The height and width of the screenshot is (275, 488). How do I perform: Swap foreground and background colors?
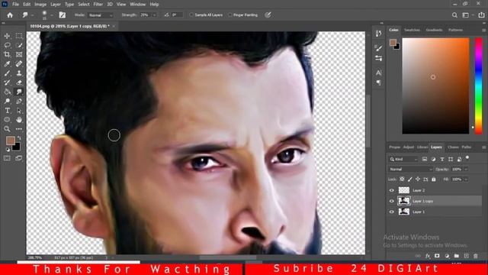(19, 137)
